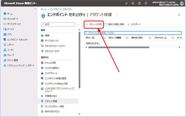Click the table scroll right arrow
Viewport: 186px width, 117px height.
point(179,47)
